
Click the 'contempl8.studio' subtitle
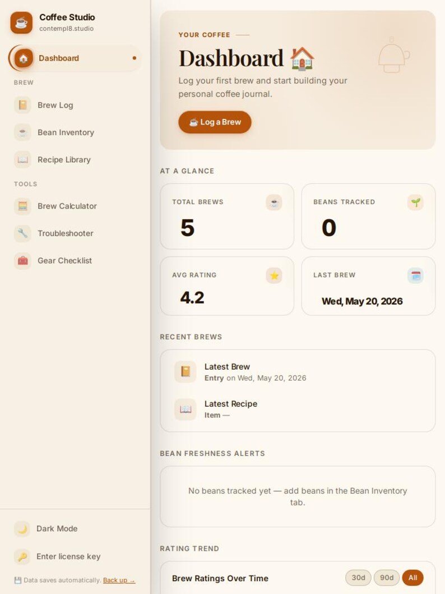(x=66, y=29)
